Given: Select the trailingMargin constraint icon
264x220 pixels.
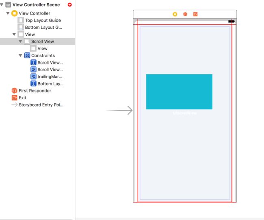Looking at the screenshot, I should [x=33, y=77].
